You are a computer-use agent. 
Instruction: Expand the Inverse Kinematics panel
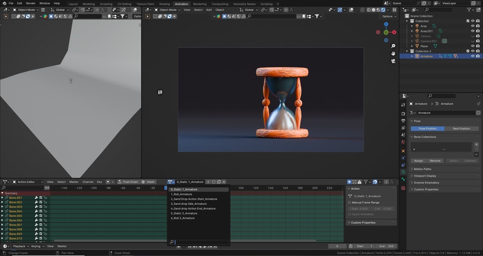445,183
